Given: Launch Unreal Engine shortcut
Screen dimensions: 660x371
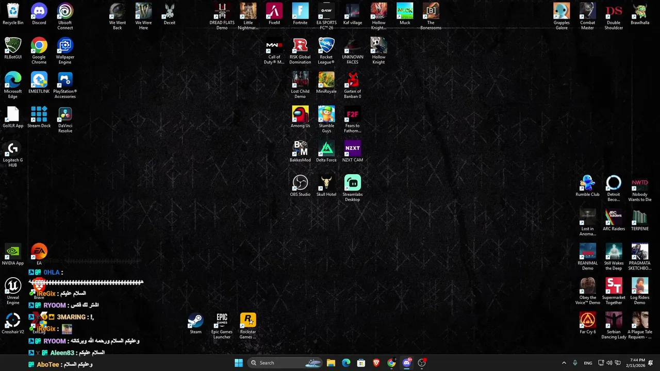Looking at the screenshot, I should pos(13,292).
